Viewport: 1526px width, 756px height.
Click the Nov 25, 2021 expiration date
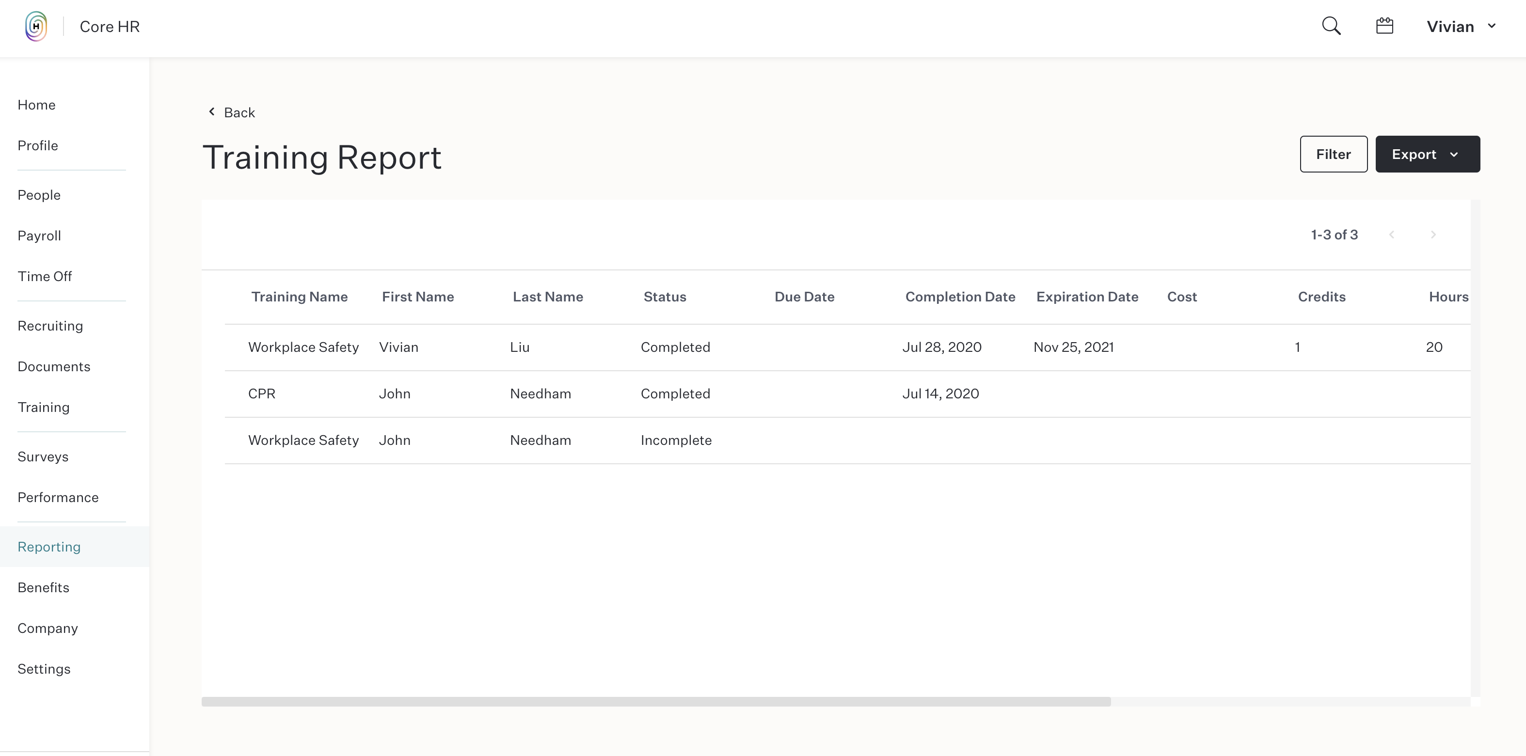coord(1073,347)
